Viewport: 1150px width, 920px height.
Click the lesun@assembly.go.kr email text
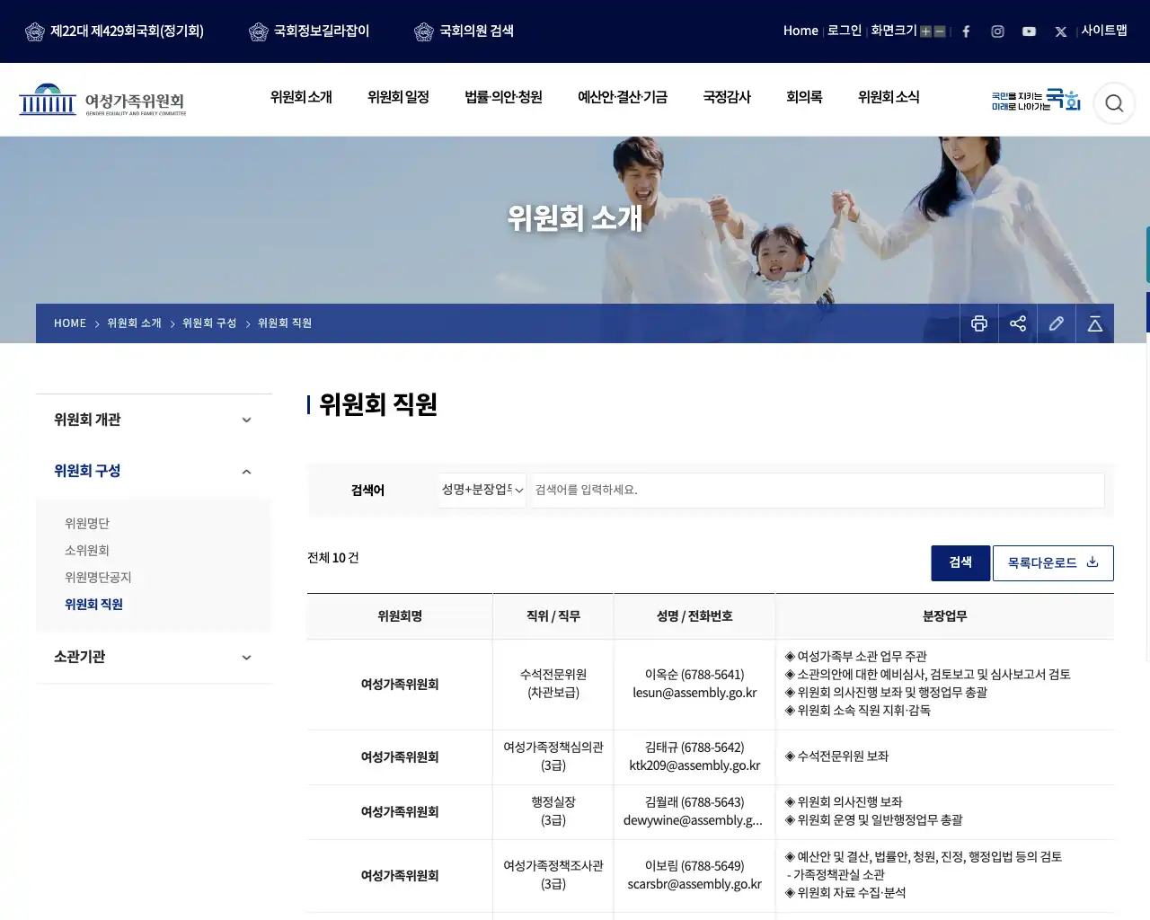[x=694, y=693]
